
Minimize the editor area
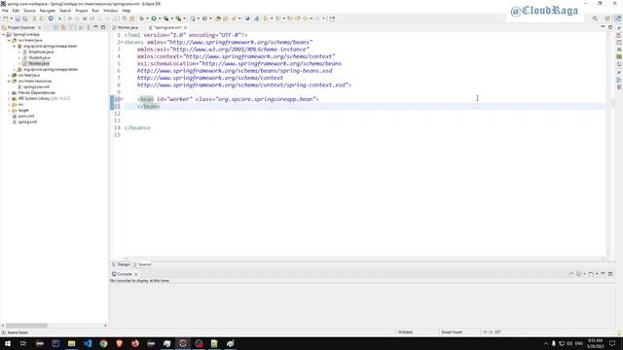pos(603,27)
